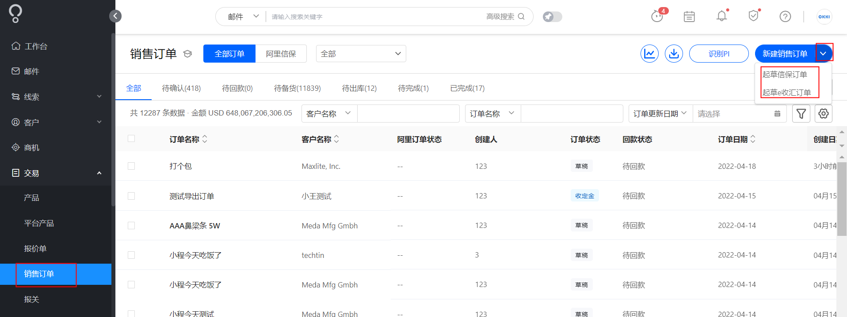Viewport: 847px width, 317px height.
Task: Open the timer icon with the 4 badge
Action: (x=657, y=16)
